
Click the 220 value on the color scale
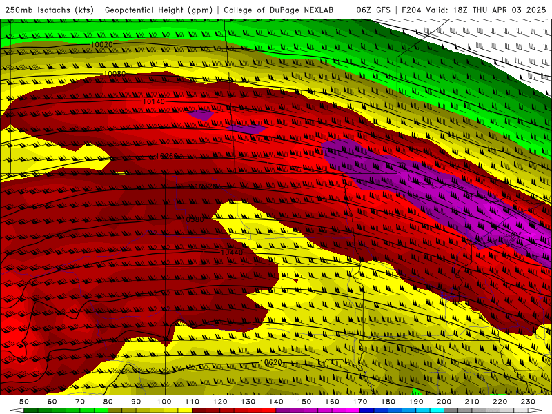[x=500, y=402]
